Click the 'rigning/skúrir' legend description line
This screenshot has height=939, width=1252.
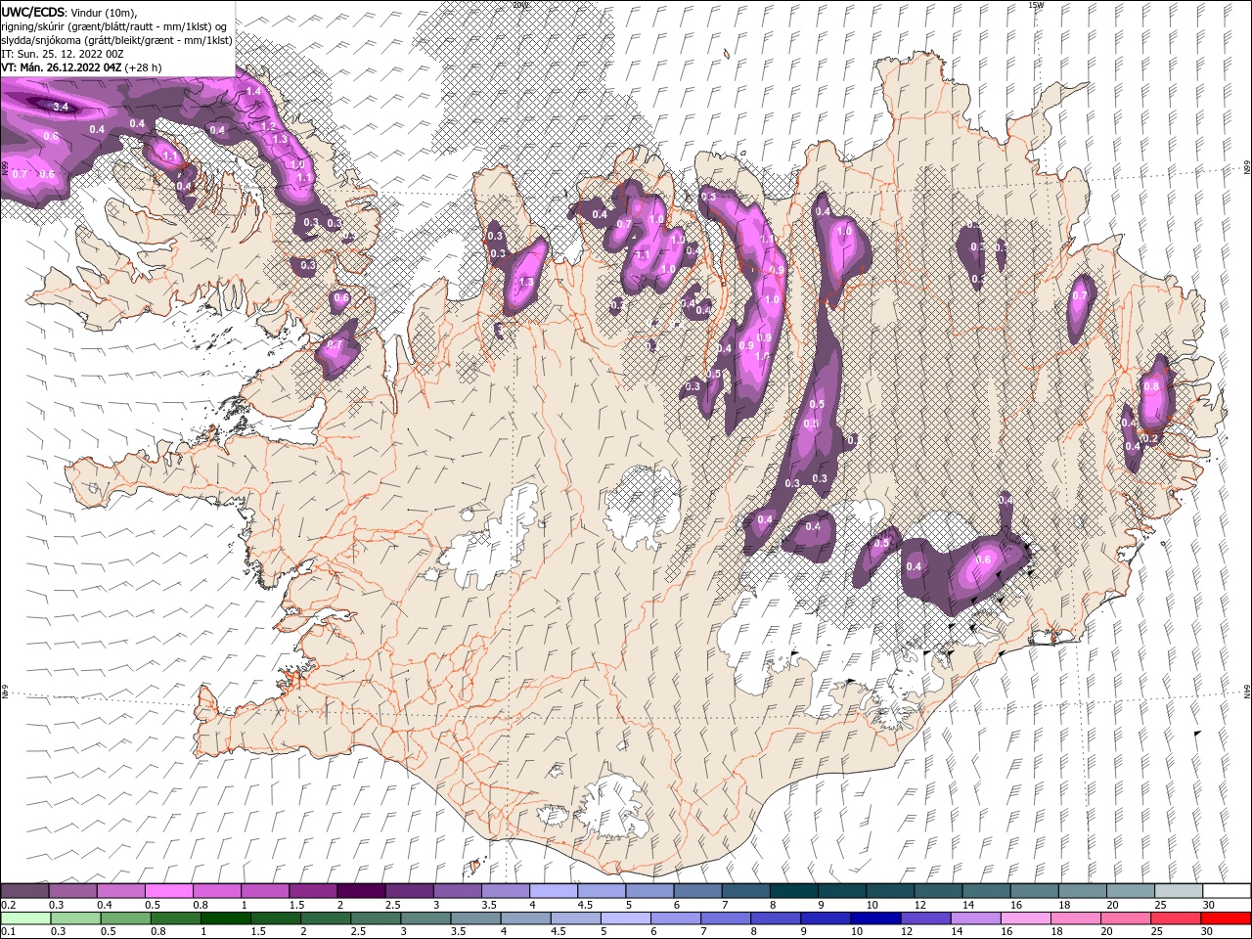[114, 26]
